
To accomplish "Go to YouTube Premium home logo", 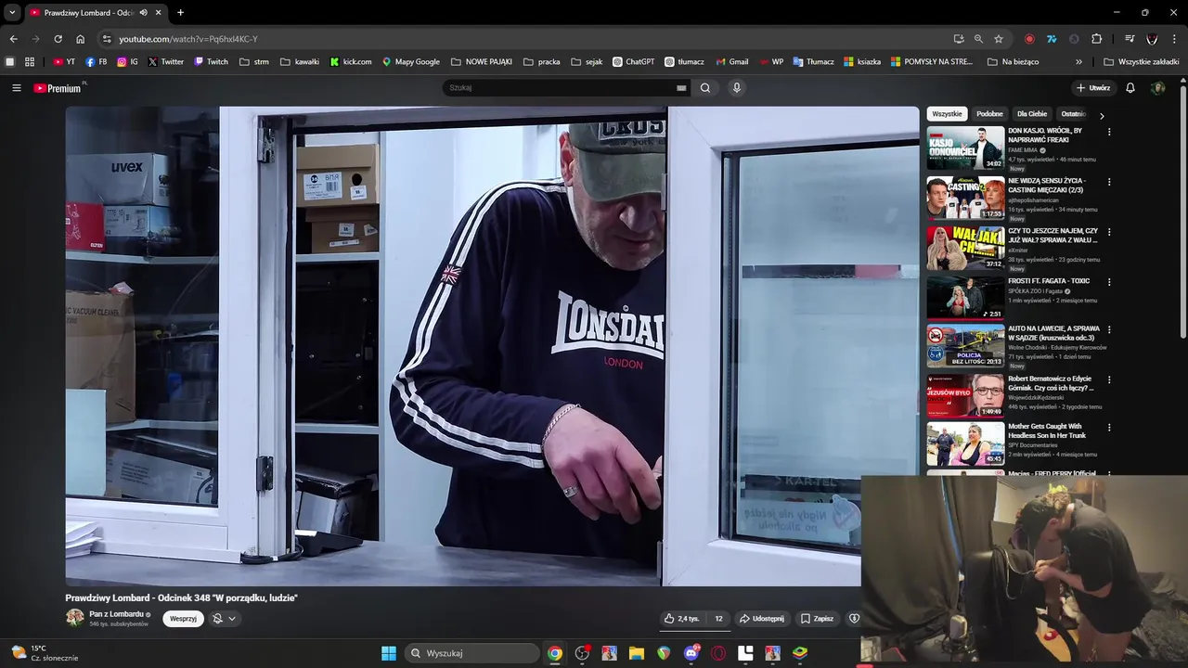I will [x=58, y=88].
